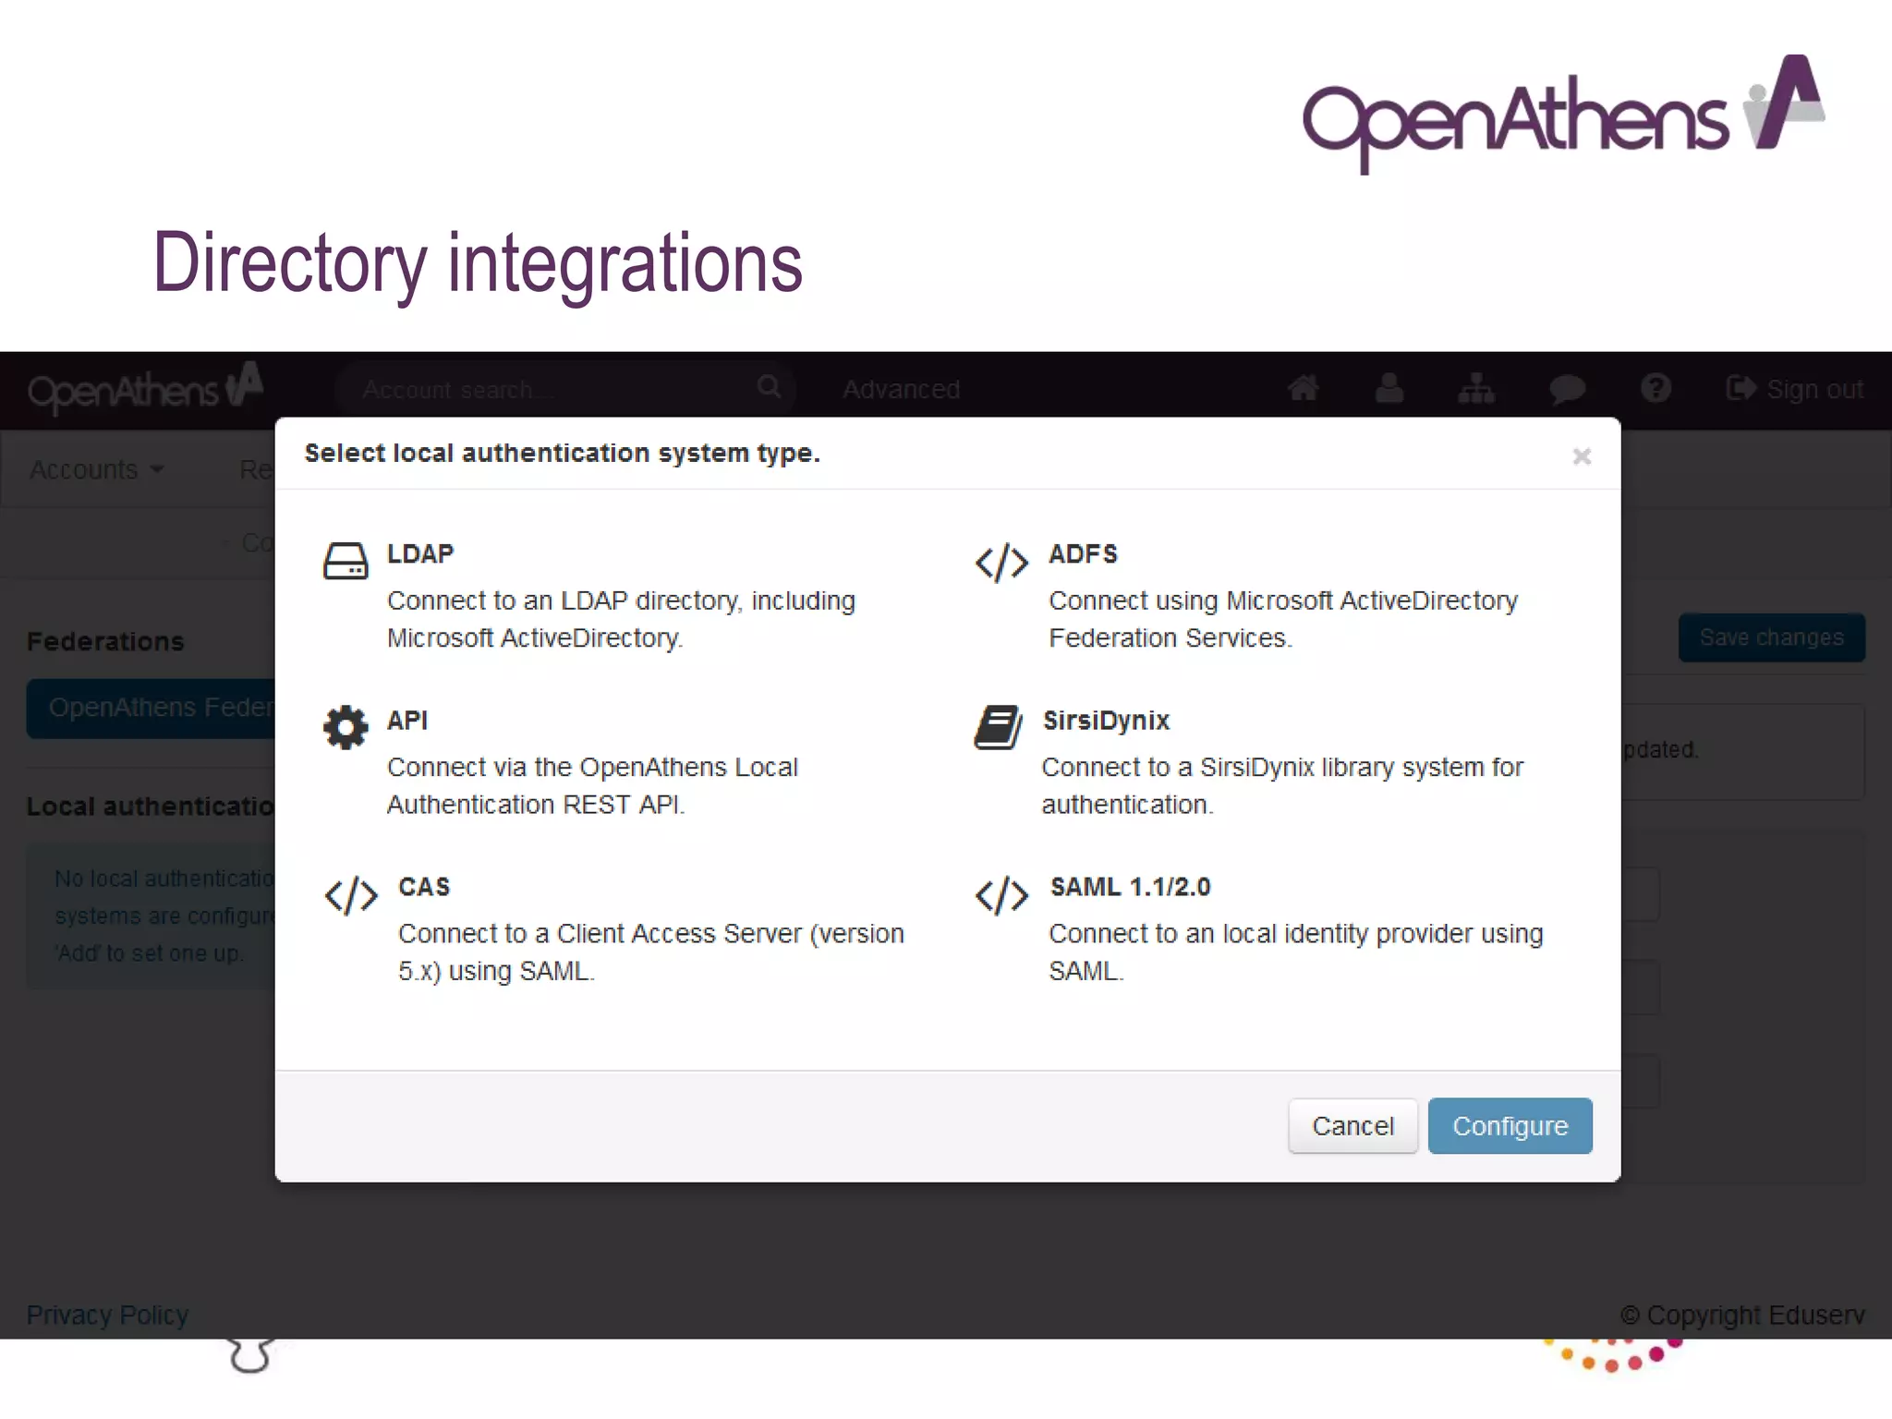Image resolution: width=1892 pixels, height=1419 pixels.
Task: Select the API gear icon
Action: pyautogui.click(x=346, y=728)
